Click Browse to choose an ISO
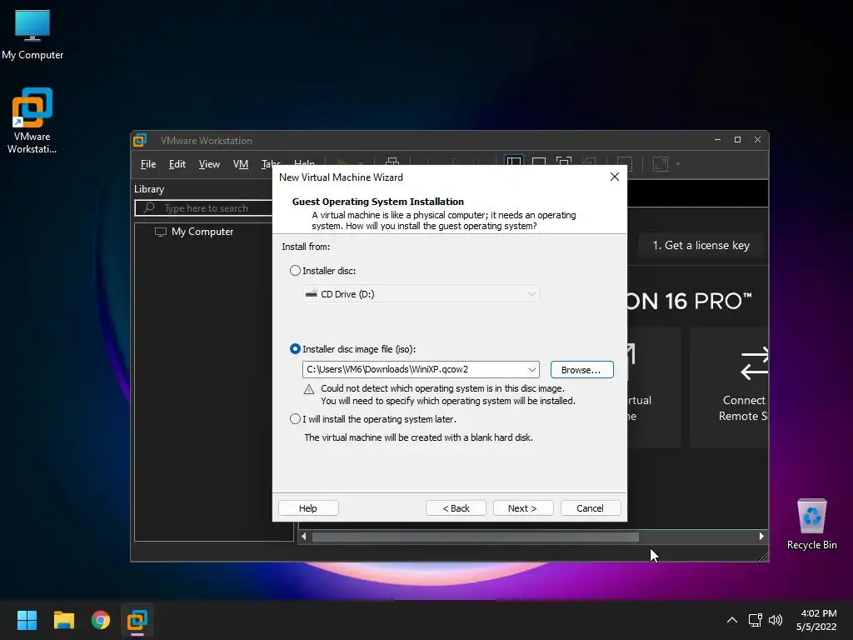The image size is (853, 640). coord(581,369)
